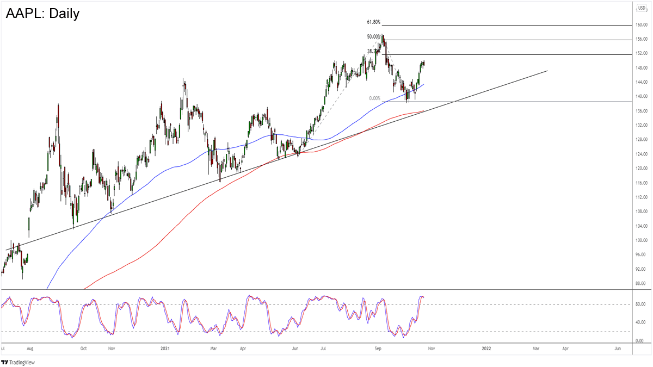Click the 92.00 price axis label

click(x=642, y=269)
